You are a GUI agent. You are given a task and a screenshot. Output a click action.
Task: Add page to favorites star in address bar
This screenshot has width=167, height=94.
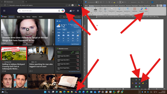pos(66,5)
